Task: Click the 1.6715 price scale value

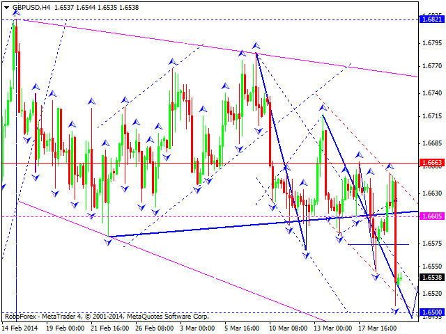Action: 432,116
